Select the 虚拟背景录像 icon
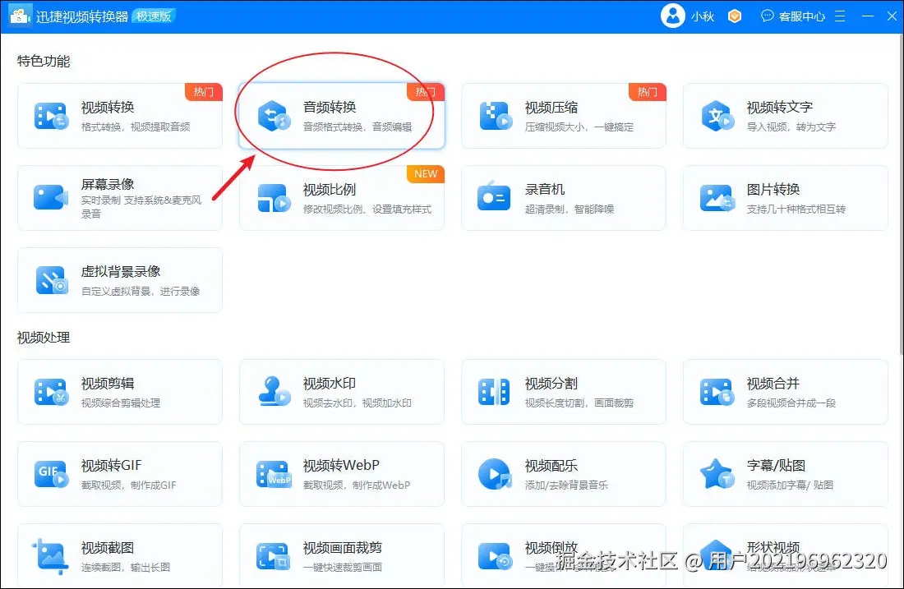 [x=52, y=280]
